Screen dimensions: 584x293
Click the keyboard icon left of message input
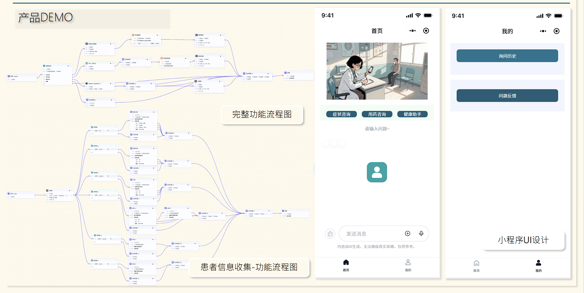[330, 234]
